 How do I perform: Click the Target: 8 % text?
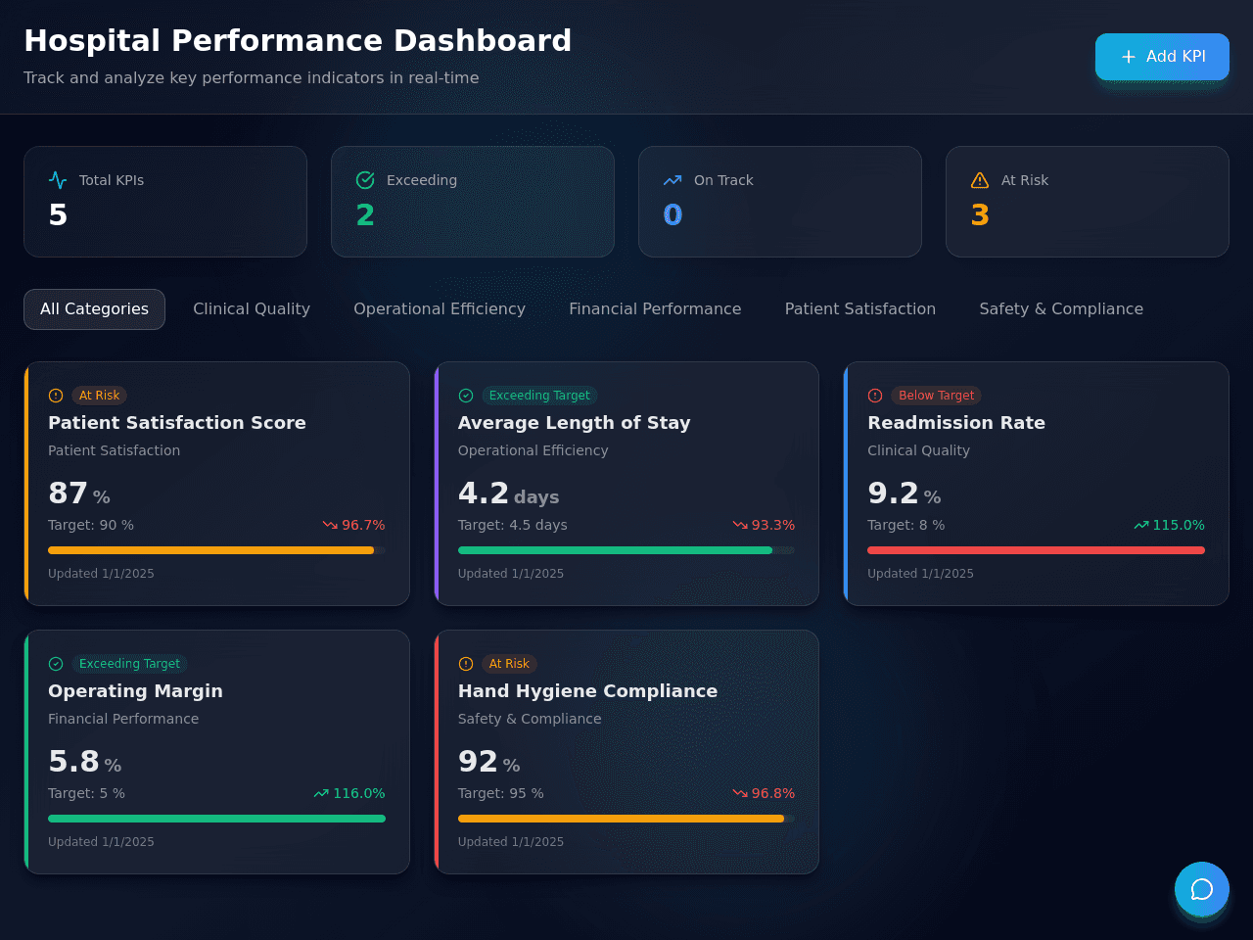906,525
